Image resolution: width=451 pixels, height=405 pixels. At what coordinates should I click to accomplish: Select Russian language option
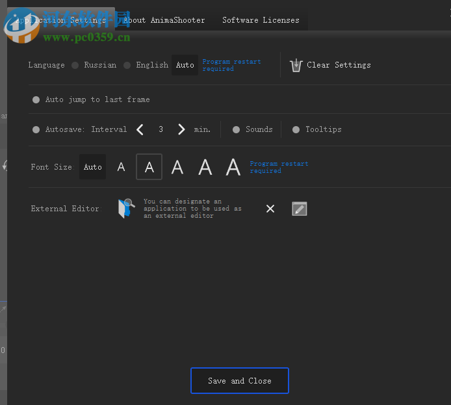coord(95,65)
